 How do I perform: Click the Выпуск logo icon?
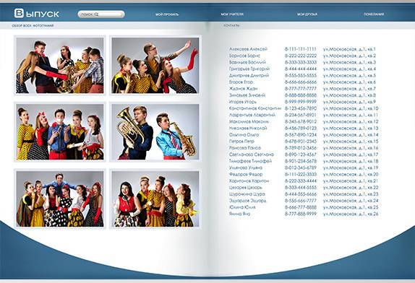coord(19,13)
